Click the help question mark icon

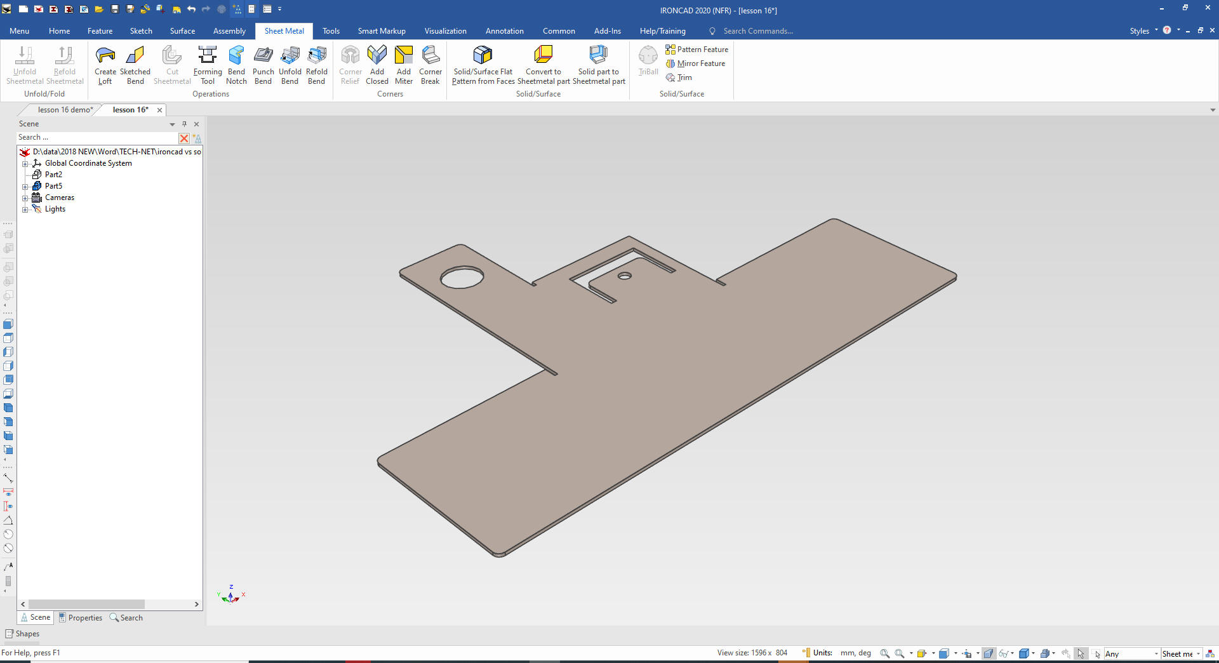(1167, 30)
